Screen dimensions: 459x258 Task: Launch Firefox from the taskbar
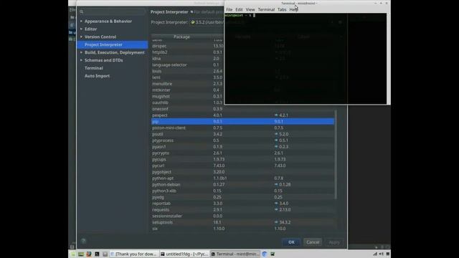click(x=89, y=254)
